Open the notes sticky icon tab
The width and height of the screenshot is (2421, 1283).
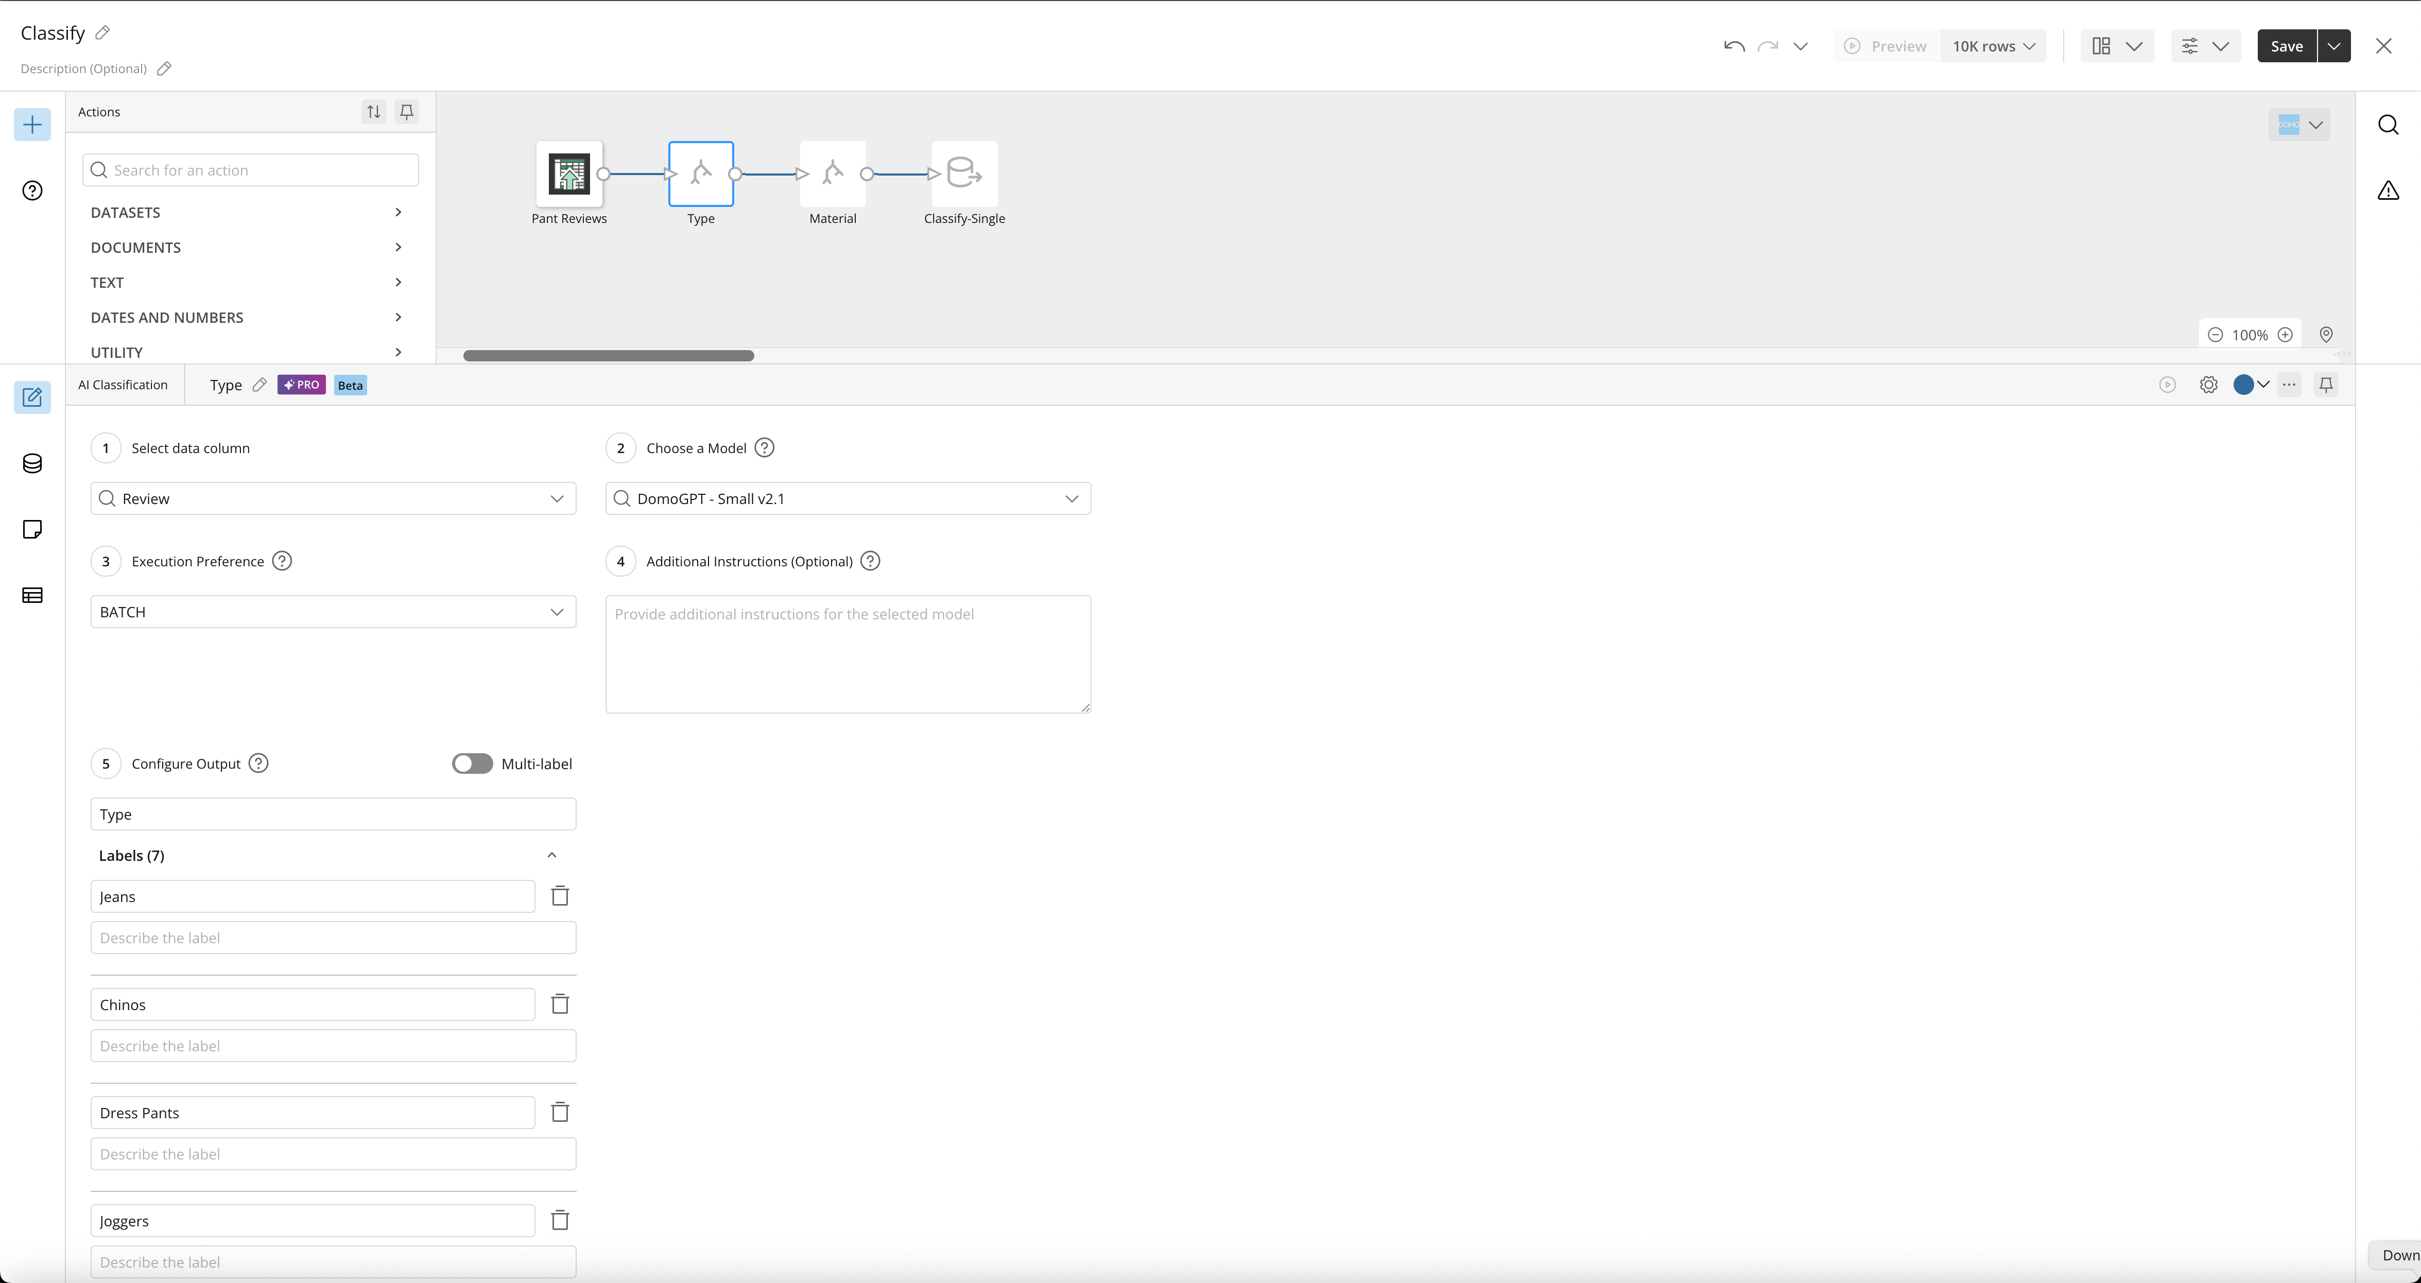point(32,529)
